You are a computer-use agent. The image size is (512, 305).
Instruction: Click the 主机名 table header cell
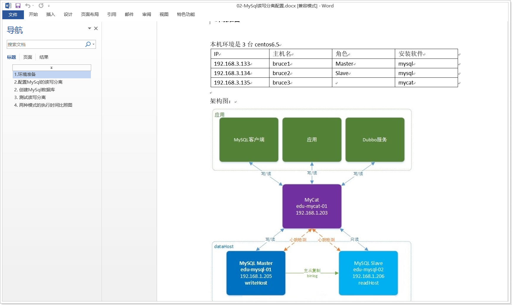[301, 54]
